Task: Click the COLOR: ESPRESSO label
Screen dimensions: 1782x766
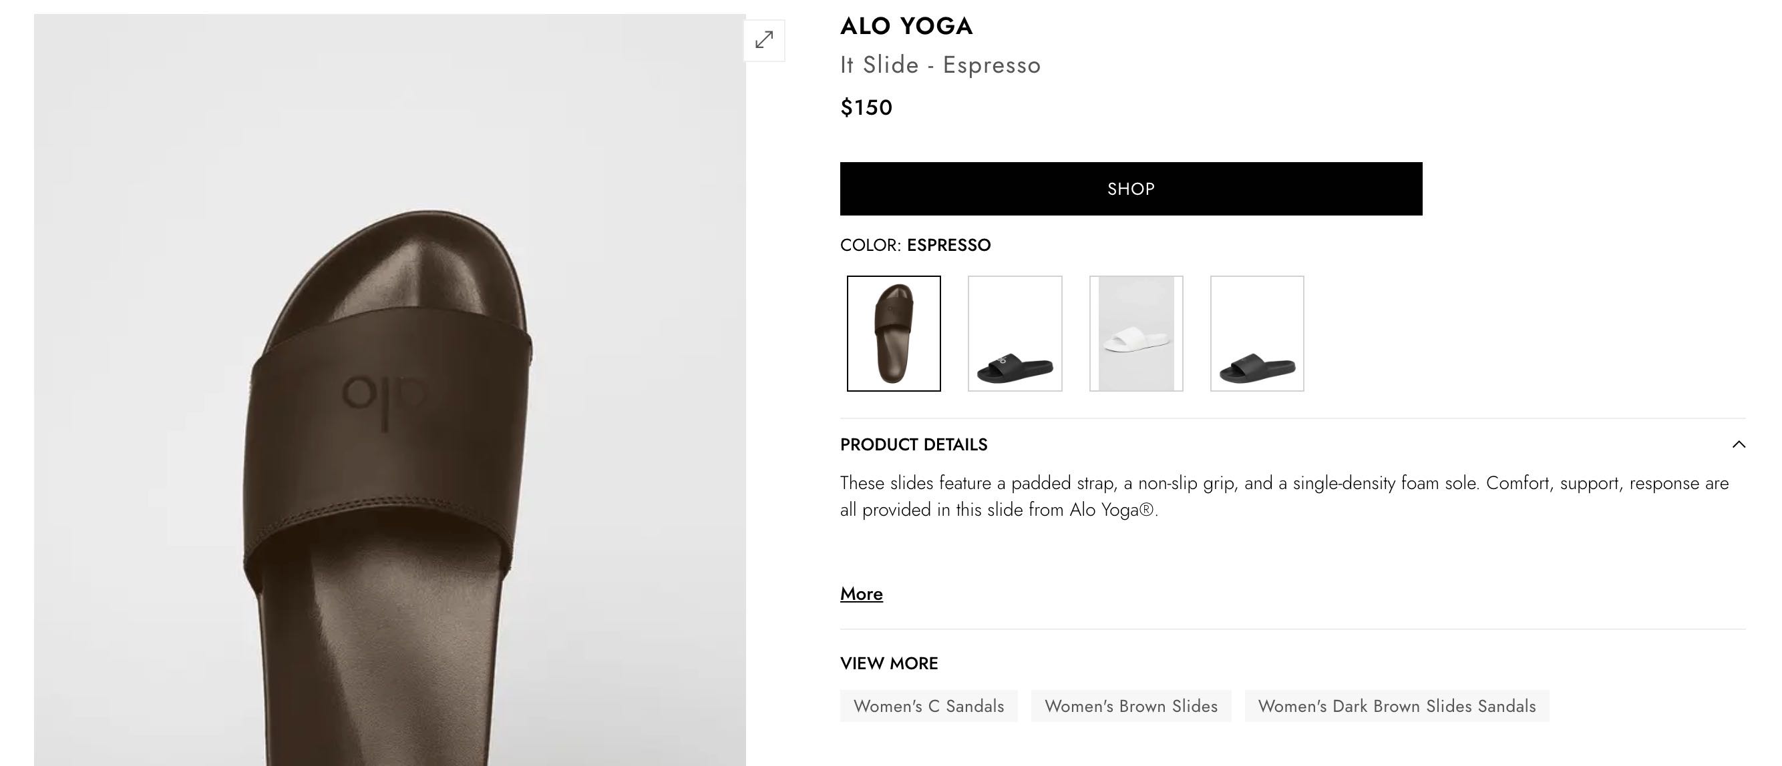Action: [914, 246]
